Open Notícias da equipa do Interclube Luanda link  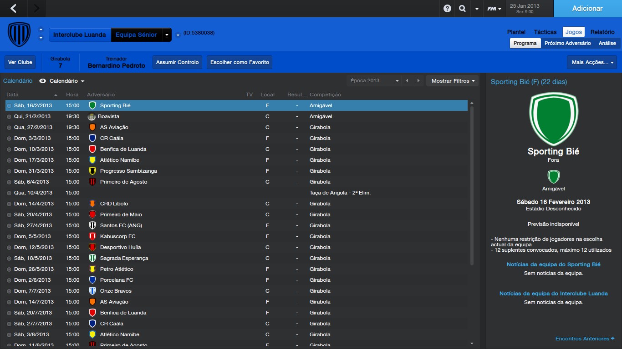pyautogui.click(x=554, y=294)
